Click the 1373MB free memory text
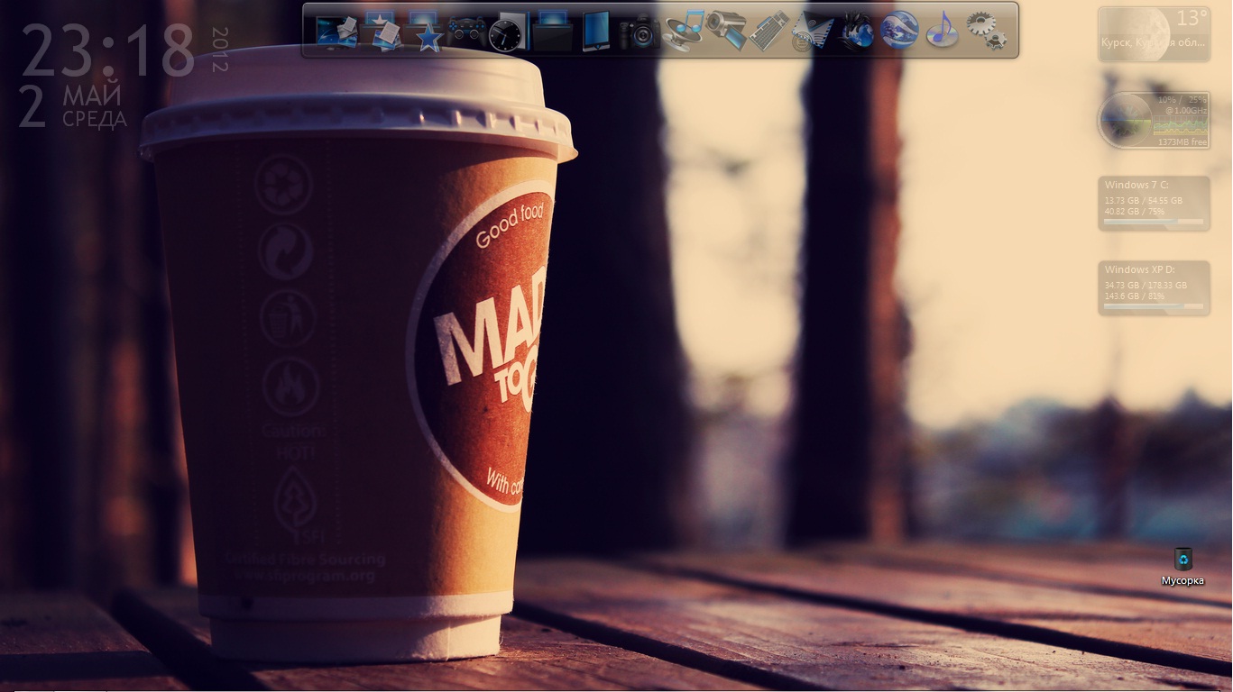The image size is (1233, 692). point(1182,142)
